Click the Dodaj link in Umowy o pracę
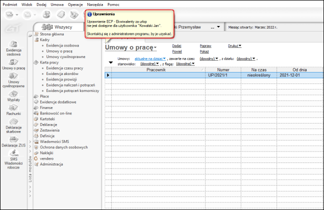 point(177,46)
